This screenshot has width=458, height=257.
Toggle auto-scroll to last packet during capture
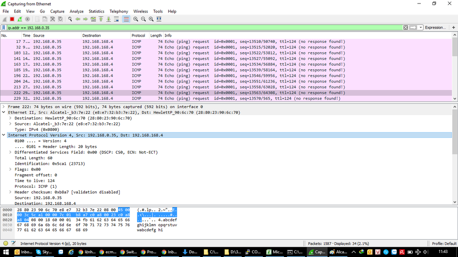tap(116, 19)
